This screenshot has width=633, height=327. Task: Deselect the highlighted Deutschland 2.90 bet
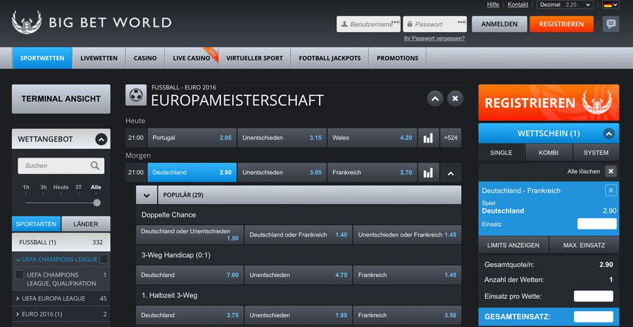coord(192,173)
